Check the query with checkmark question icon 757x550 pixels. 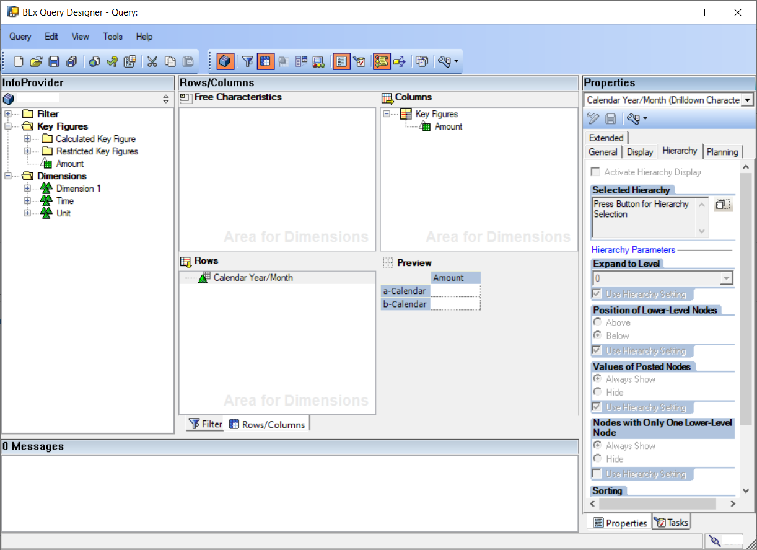tap(112, 61)
